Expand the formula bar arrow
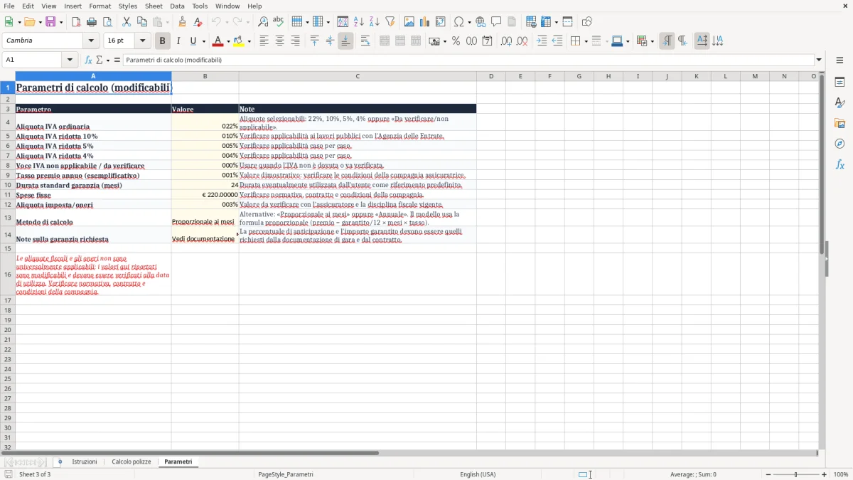 (x=819, y=60)
